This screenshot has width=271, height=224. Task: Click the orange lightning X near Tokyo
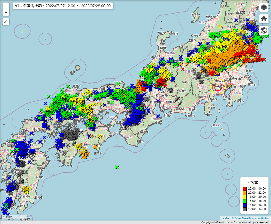pos(230,86)
